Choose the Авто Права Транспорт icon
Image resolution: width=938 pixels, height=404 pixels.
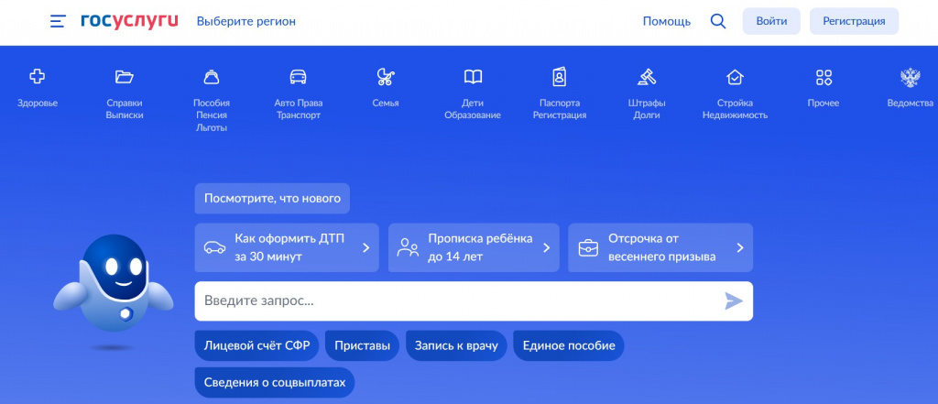[298, 77]
